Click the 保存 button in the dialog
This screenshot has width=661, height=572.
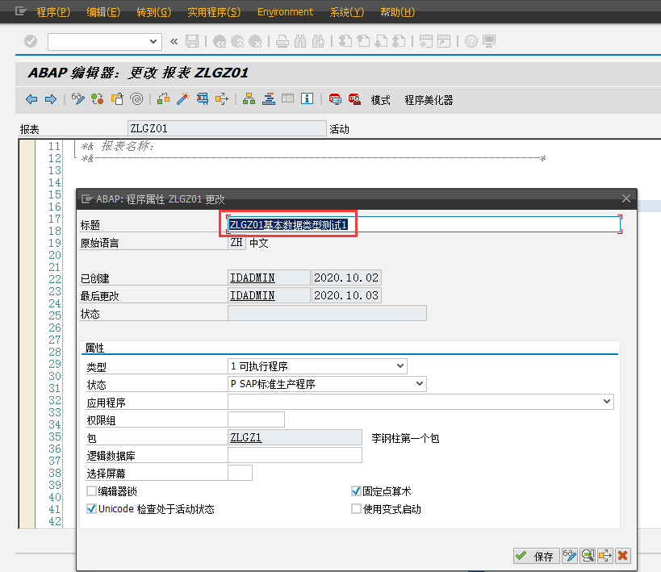click(x=536, y=556)
